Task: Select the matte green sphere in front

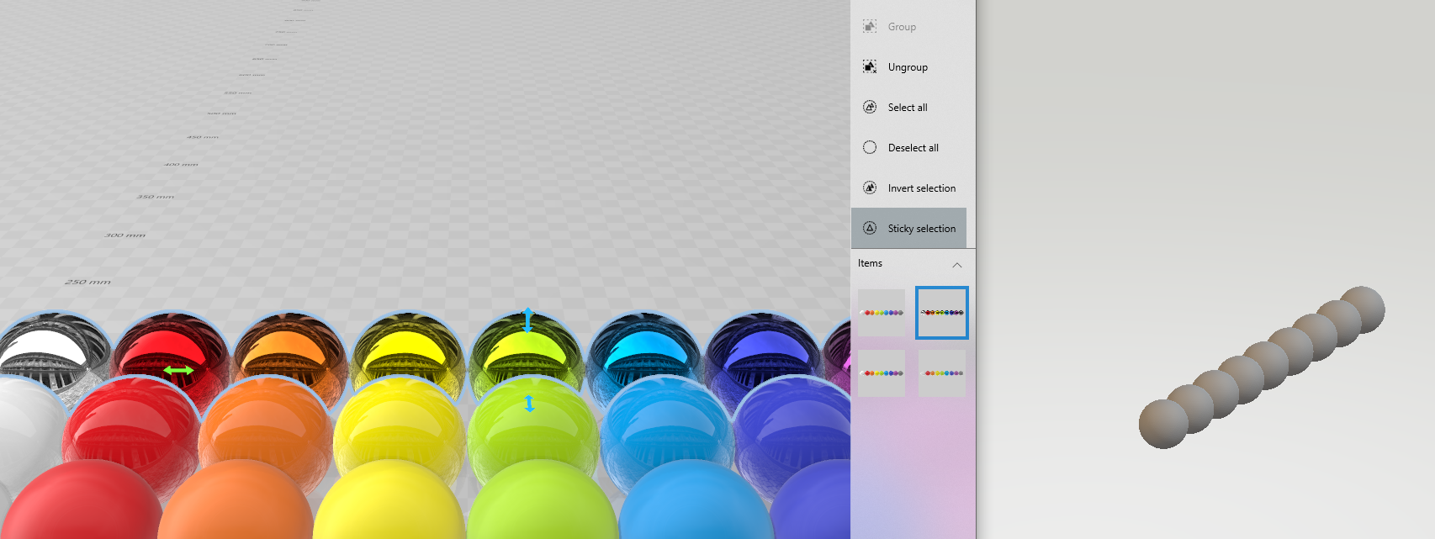Action: tap(543, 502)
